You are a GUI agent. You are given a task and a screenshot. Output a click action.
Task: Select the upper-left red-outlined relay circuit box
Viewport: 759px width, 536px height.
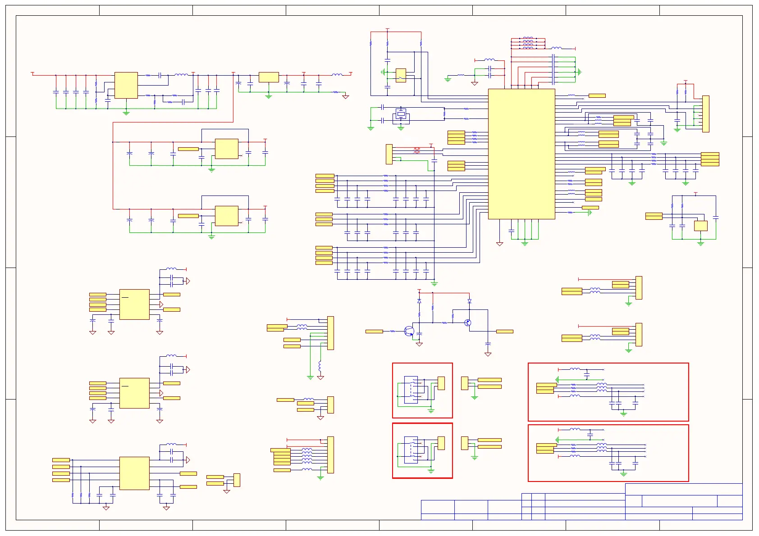point(422,391)
